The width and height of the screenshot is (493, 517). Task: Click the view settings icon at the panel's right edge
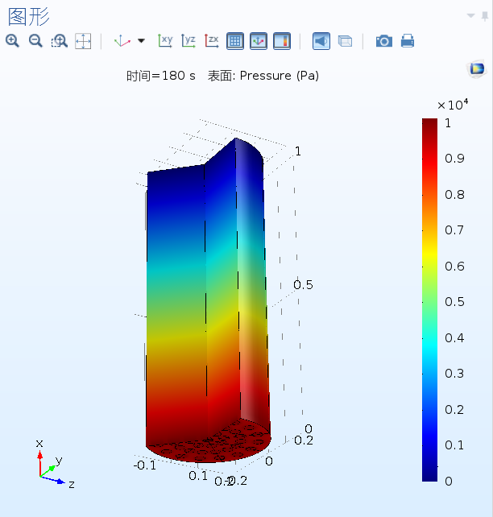coord(477,69)
